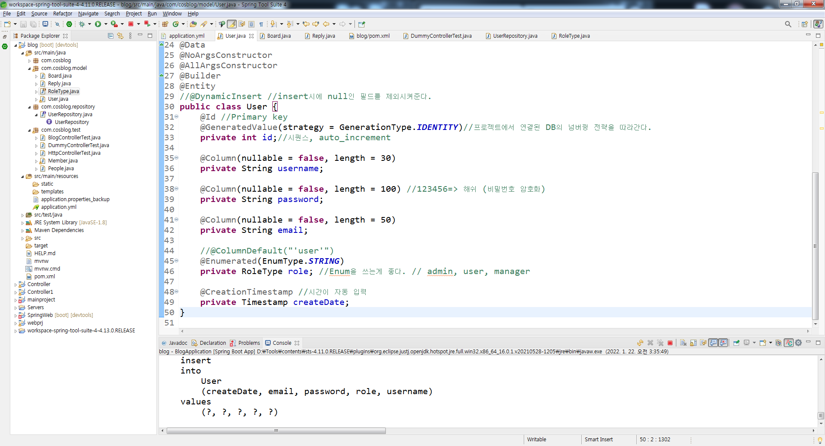Toggle Scroll Lock in Console

click(693, 343)
